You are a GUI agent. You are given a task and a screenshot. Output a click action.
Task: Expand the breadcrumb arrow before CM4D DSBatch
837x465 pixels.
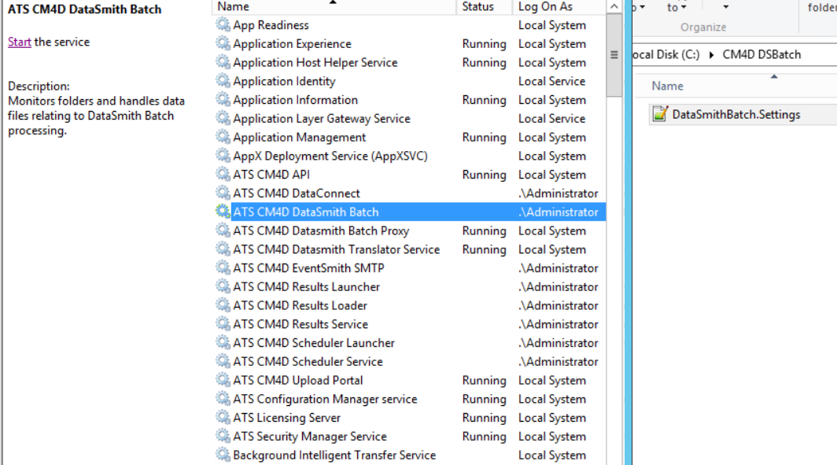tap(712, 54)
